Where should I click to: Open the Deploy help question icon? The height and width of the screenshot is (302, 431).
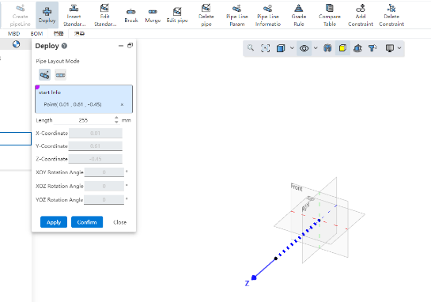pos(64,46)
